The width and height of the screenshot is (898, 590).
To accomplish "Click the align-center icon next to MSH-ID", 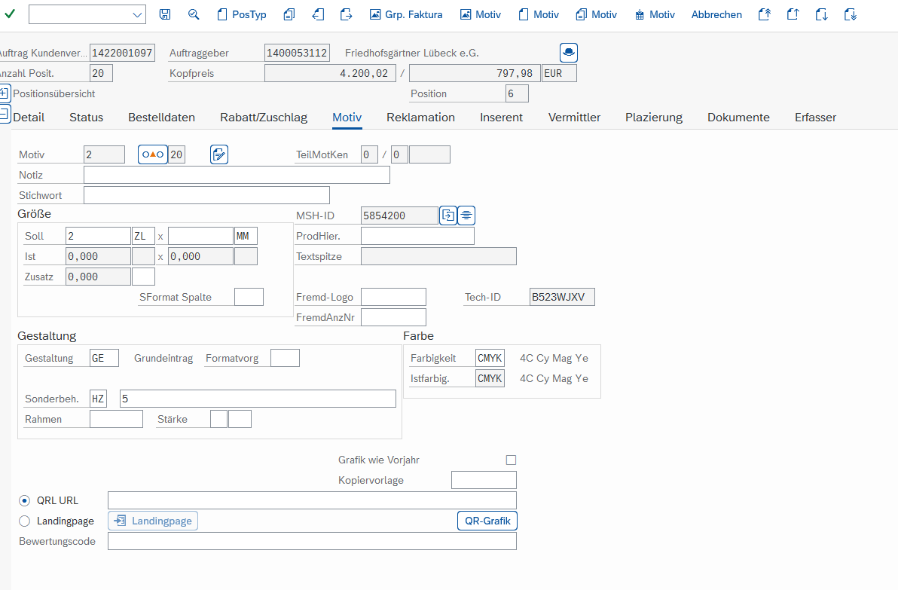I will point(466,216).
